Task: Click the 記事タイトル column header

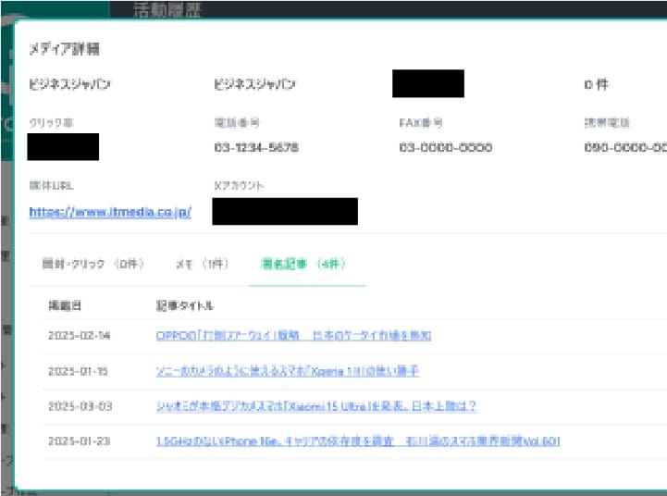Action: tap(185, 305)
